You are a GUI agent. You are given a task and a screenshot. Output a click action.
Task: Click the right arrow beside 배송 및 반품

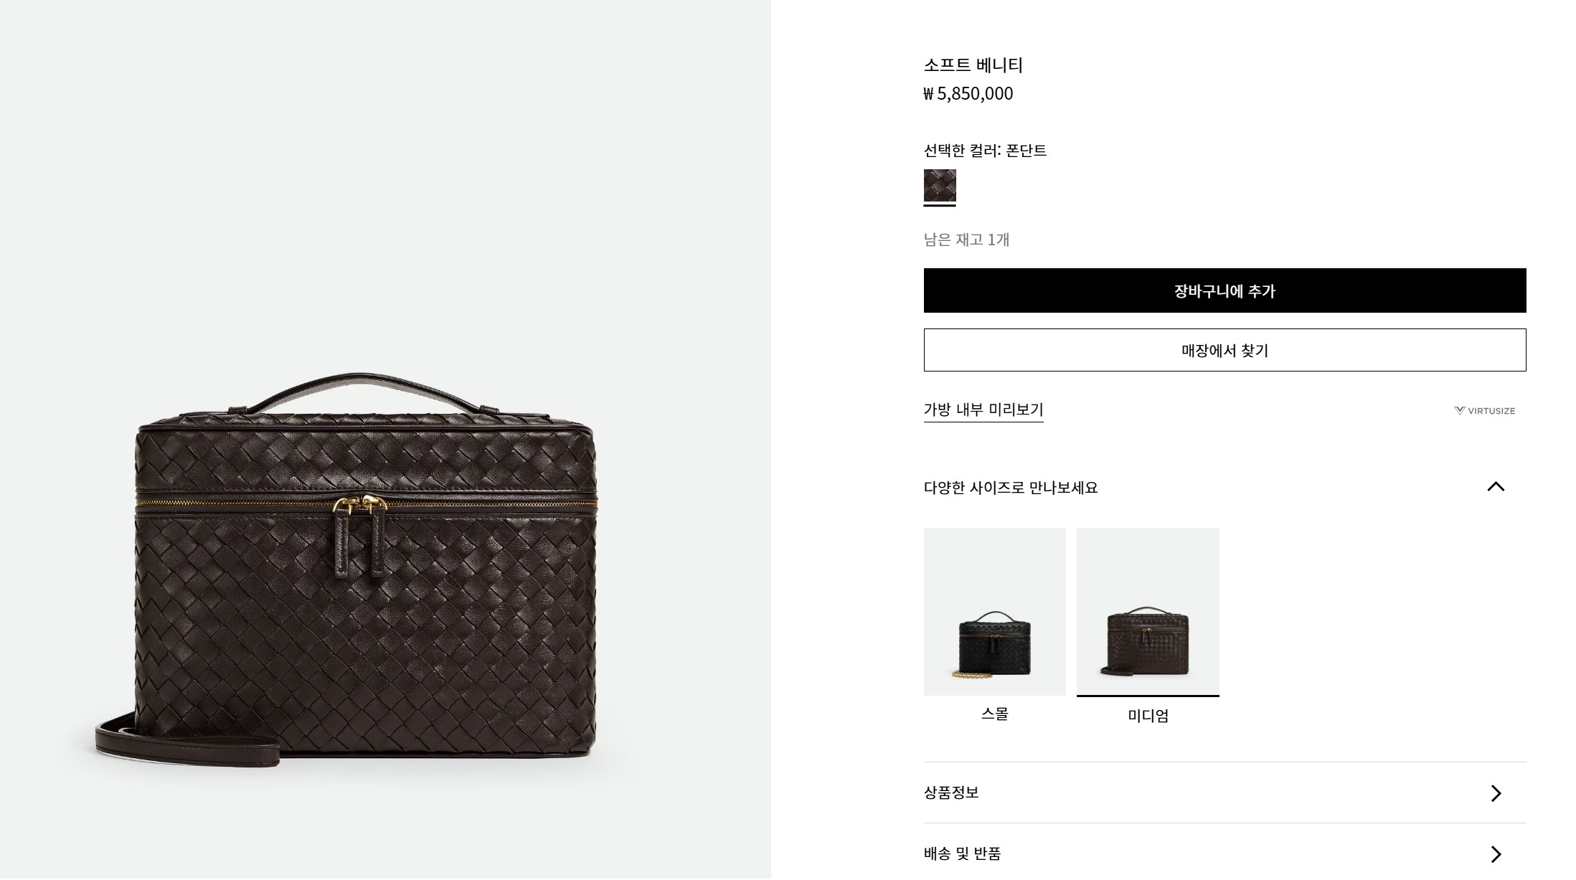coord(1496,854)
